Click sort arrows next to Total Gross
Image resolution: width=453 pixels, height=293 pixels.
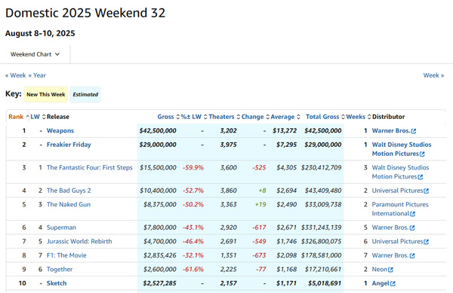click(x=343, y=117)
